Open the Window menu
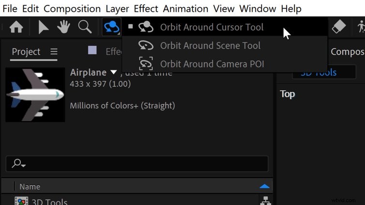Image resolution: width=365 pixels, height=205 pixels. click(258, 9)
